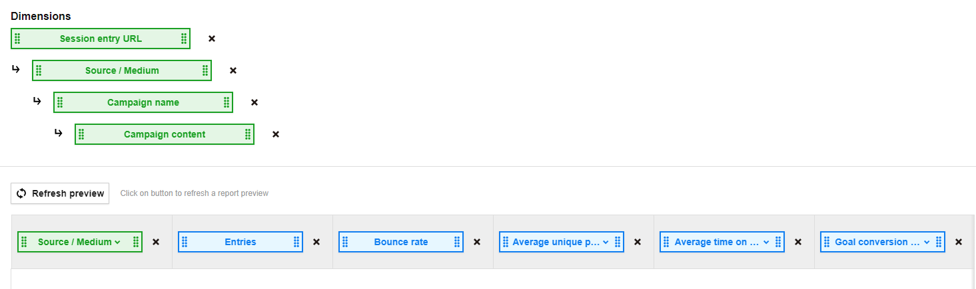
Task: Delete the Source / Medium table column
Action: pos(156,242)
